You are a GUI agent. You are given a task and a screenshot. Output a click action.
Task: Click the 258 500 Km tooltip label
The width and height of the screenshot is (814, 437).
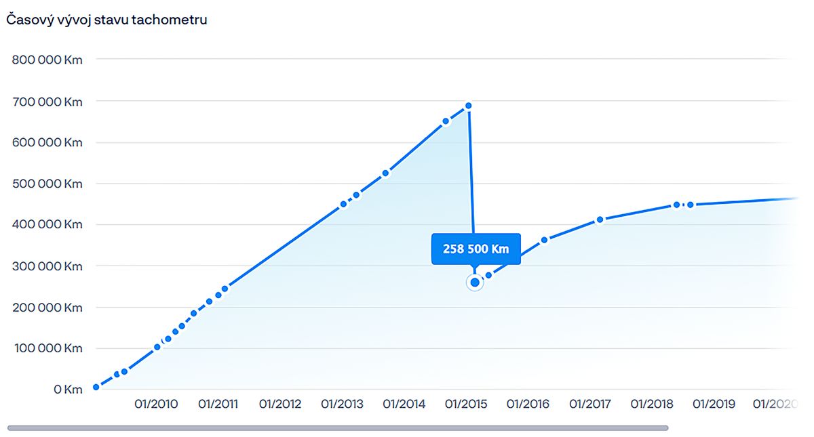(476, 249)
